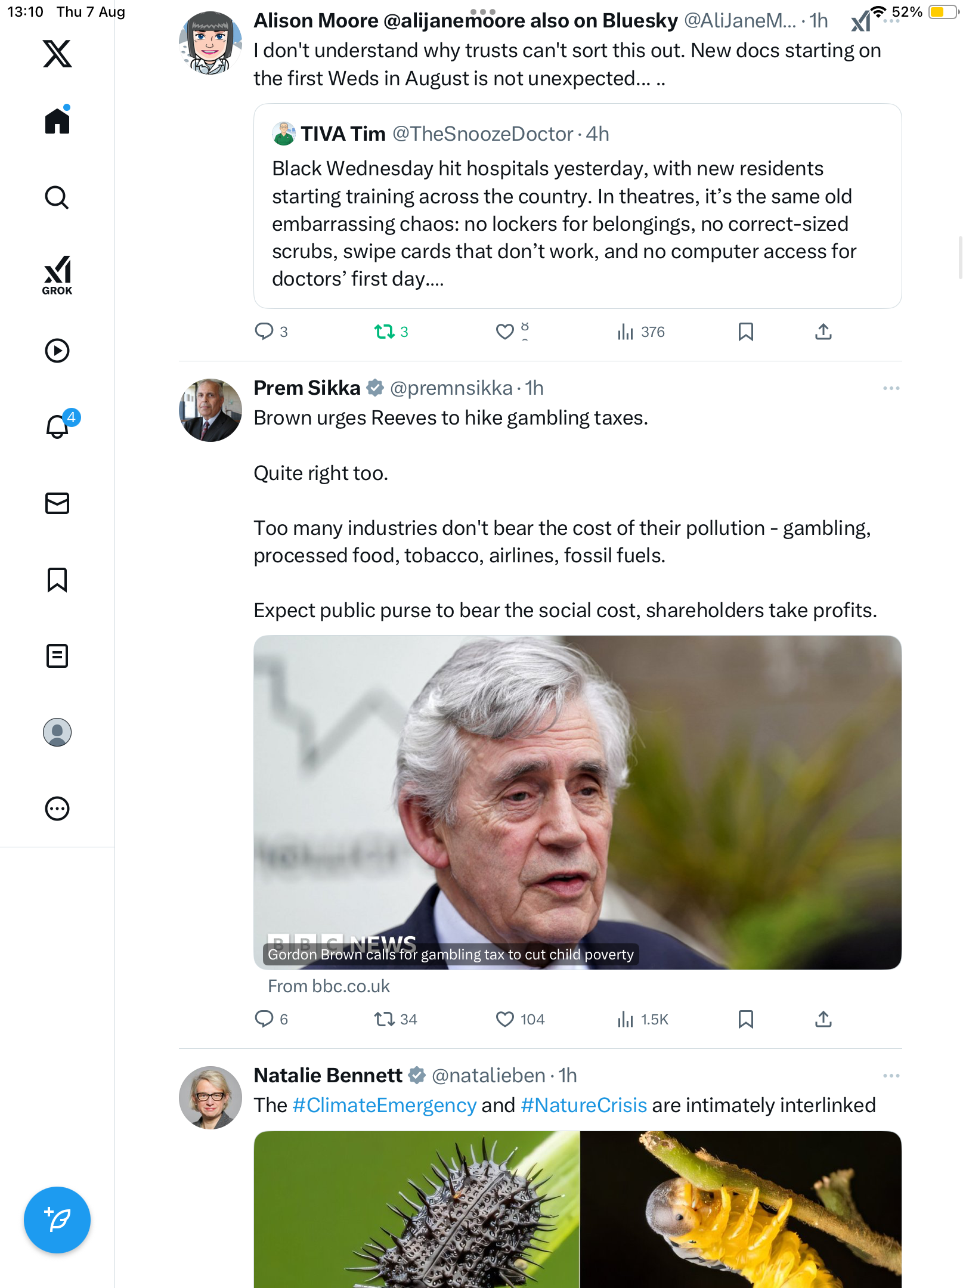The width and height of the screenshot is (966, 1288).
Task: Go to the Home timeline
Action: [x=57, y=121]
